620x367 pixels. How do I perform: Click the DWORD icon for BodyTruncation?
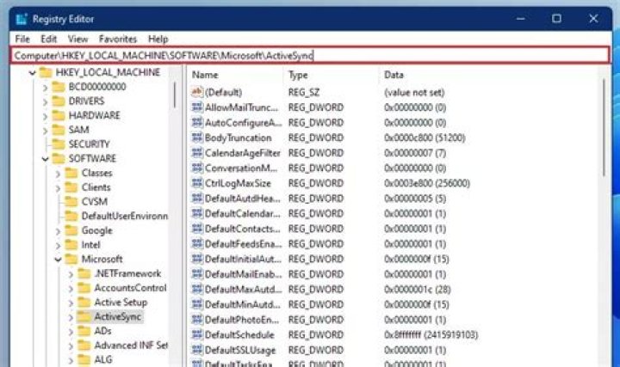pyautogui.click(x=197, y=138)
